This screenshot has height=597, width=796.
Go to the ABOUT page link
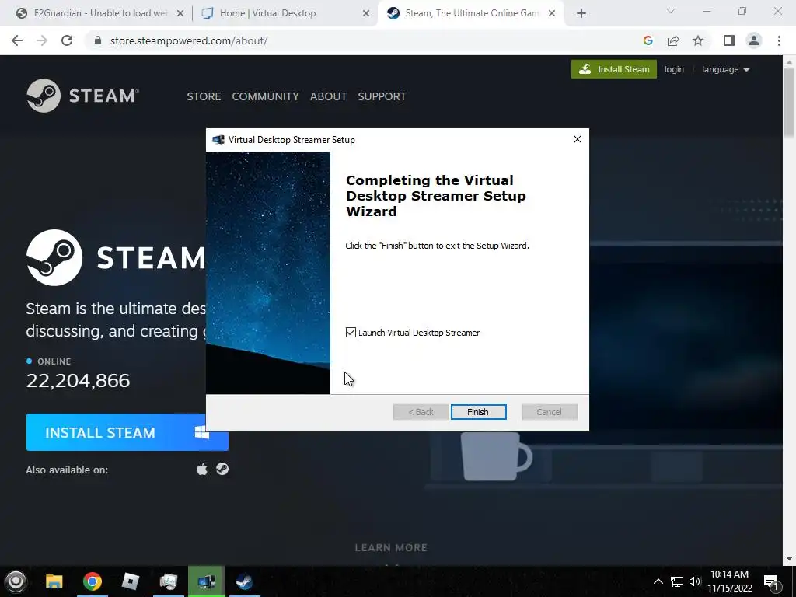329,96
